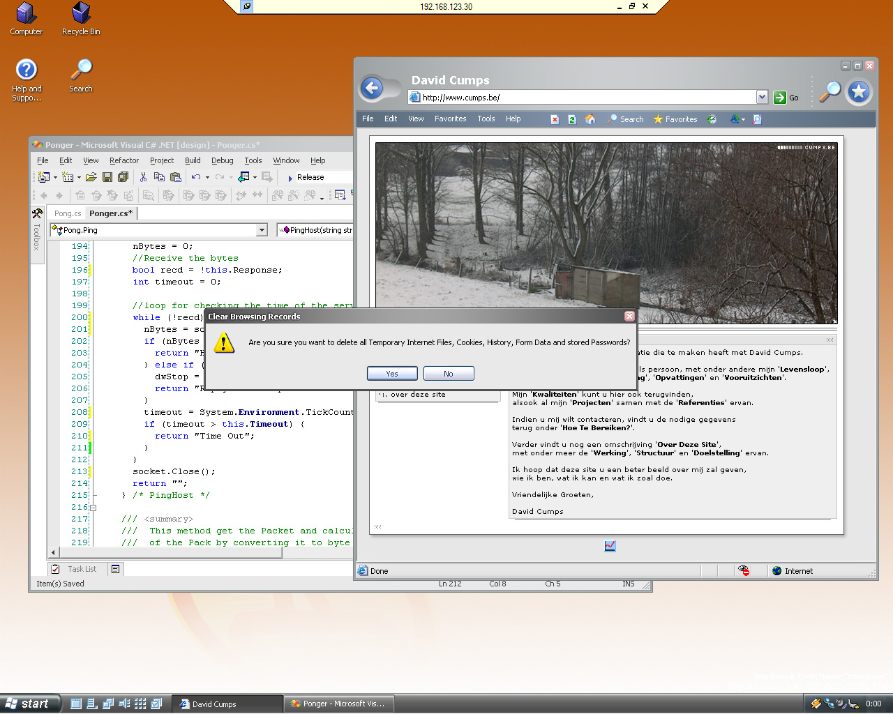Click No in Clear Browsing Records dialog
The image size is (893, 714).
(449, 374)
